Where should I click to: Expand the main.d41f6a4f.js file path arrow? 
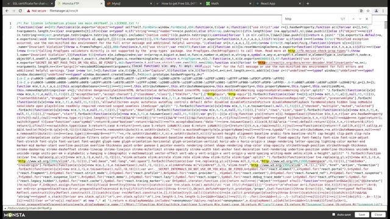click(x=5, y=208)
